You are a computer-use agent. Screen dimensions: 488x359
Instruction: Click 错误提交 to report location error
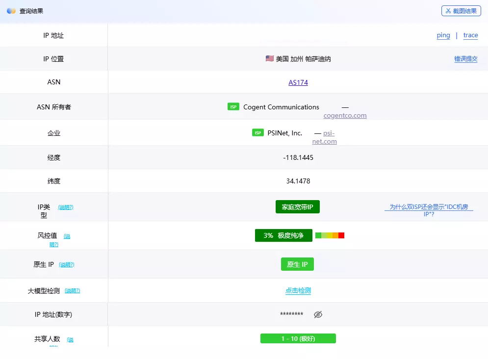(465, 59)
